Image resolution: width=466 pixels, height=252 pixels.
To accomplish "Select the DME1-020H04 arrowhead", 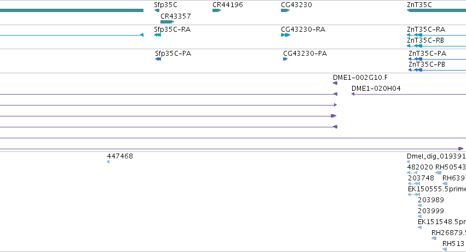I will pyautogui.click(x=353, y=94).
